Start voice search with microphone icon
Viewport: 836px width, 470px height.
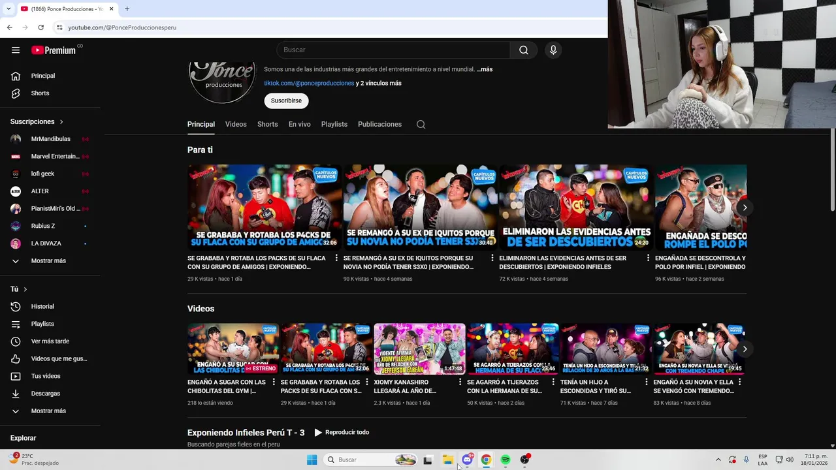pyautogui.click(x=553, y=50)
